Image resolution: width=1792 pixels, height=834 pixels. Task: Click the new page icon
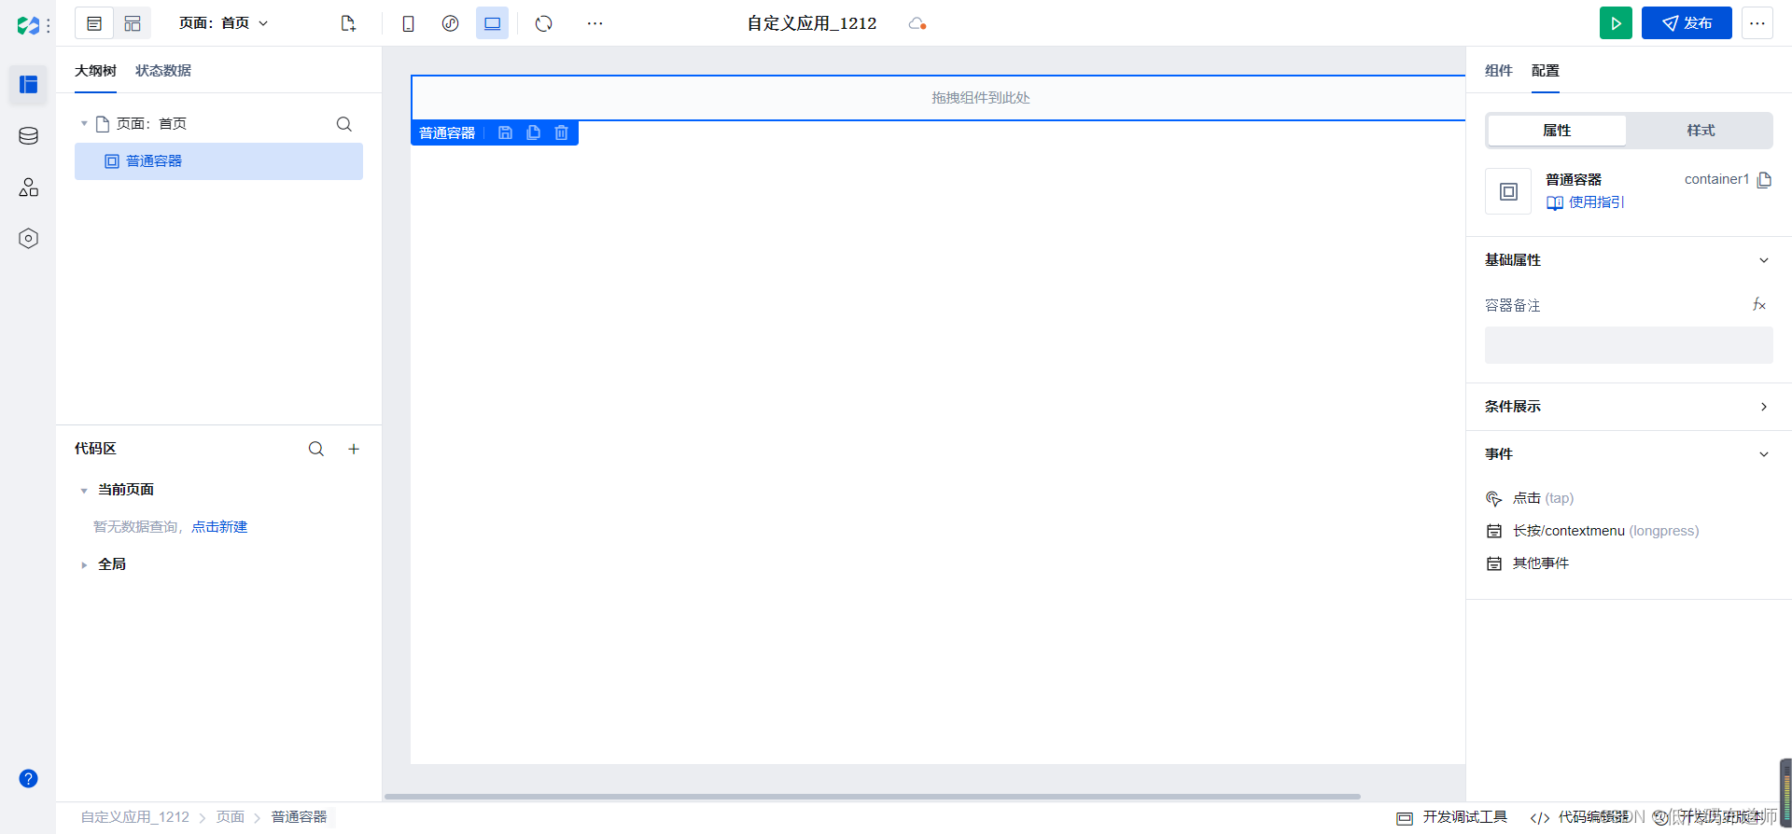pyautogui.click(x=348, y=23)
